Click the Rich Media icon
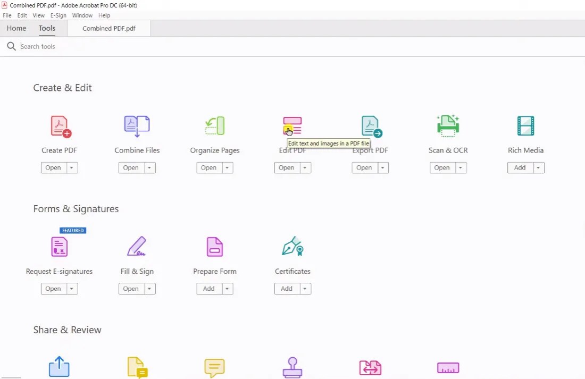This screenshot has width=585, height=379. [x=525, y=126]
